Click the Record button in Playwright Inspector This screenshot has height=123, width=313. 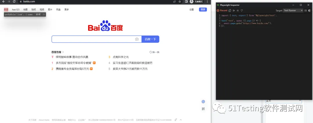pos(222,11)
